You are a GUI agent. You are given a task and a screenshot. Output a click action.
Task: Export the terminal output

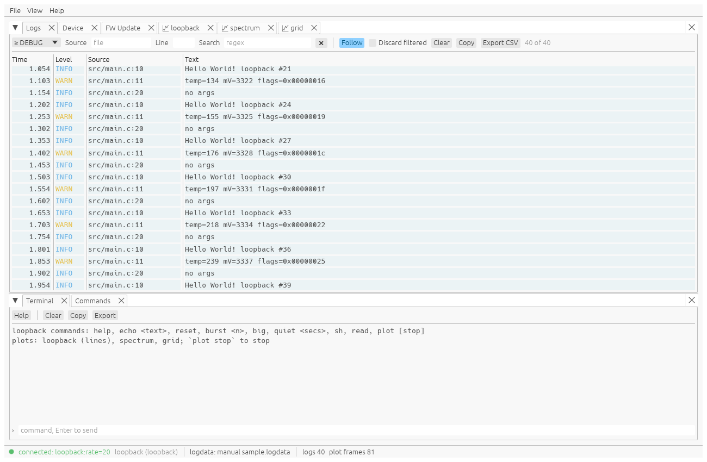[105, 316]
